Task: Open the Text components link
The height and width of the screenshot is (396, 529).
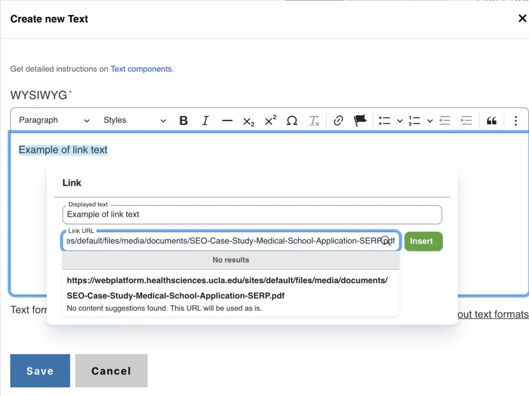Action: 141,69
